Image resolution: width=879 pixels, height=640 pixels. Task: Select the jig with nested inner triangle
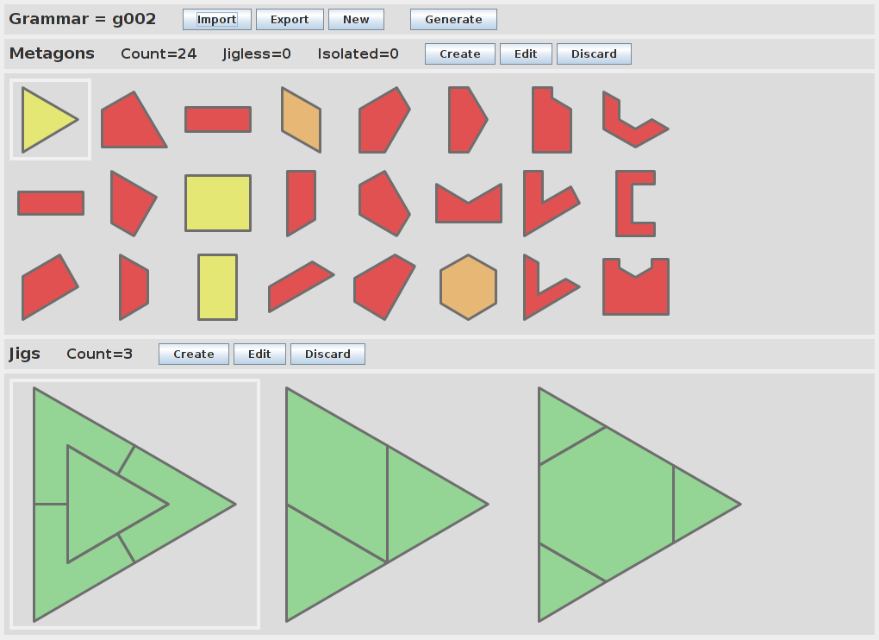coord(134,505)
